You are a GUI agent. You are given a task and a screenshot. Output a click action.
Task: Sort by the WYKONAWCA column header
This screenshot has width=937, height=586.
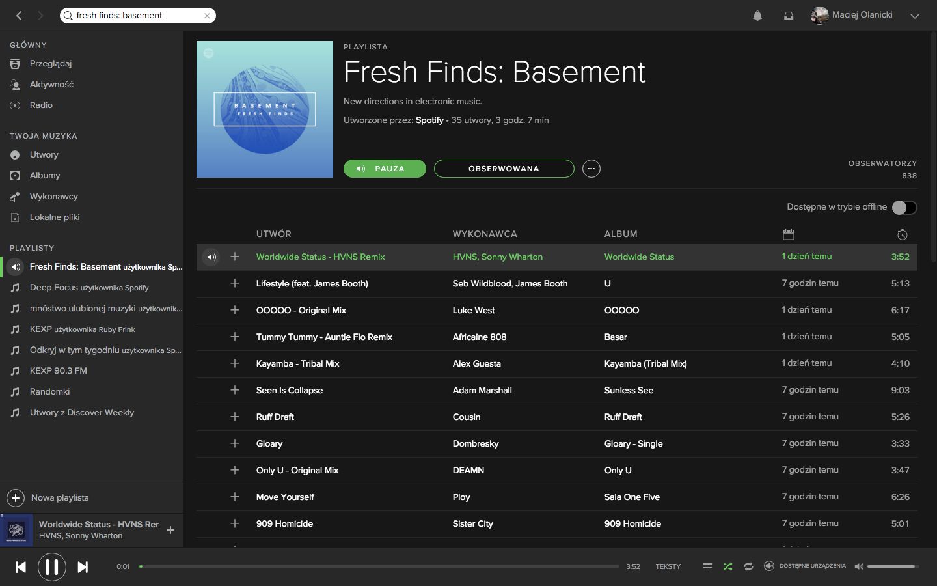tap(485, 234)
